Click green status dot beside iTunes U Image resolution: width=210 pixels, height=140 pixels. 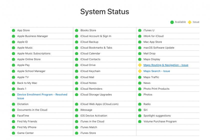pos(140,30)
